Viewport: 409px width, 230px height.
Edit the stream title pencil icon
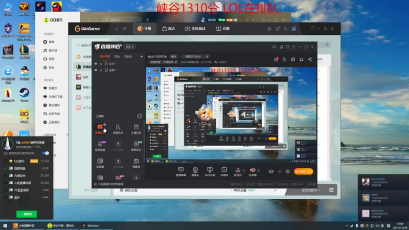tap(207, 56)
